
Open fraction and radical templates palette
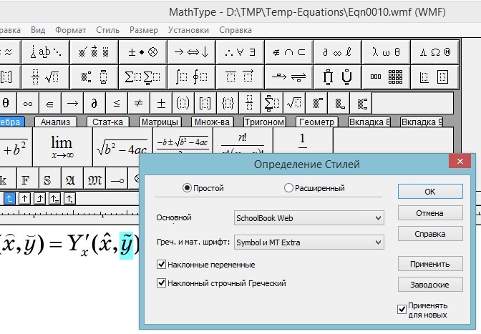[45, 77]
